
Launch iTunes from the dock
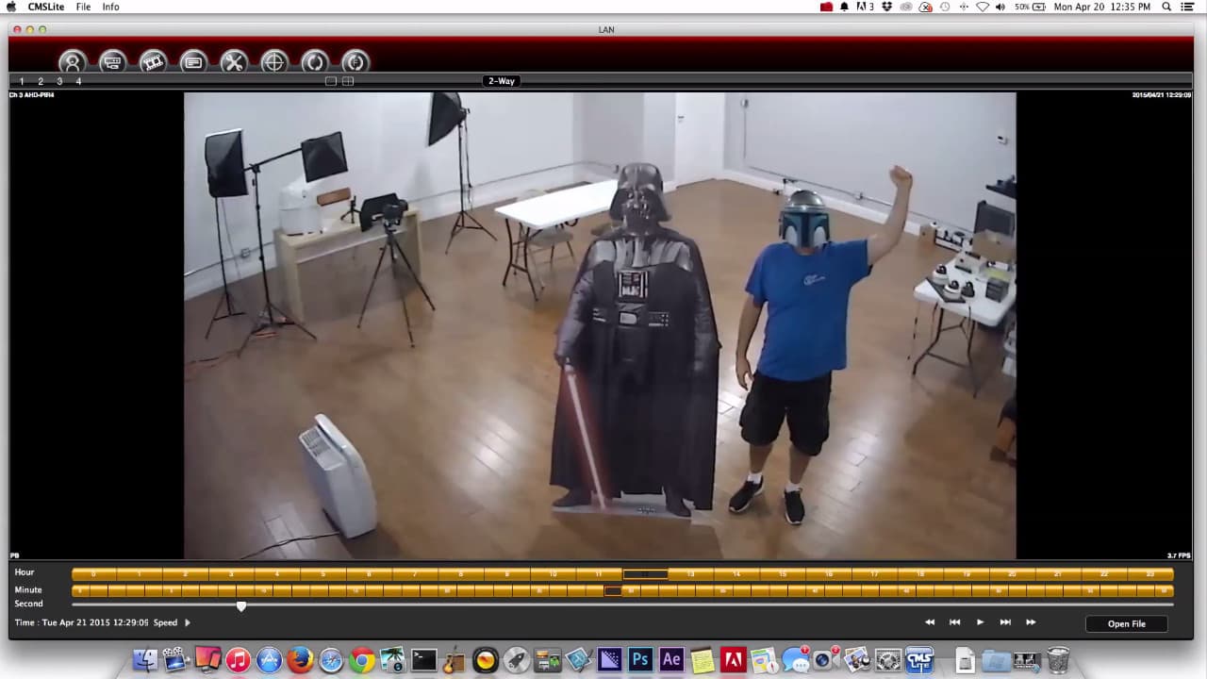[238, 659]
